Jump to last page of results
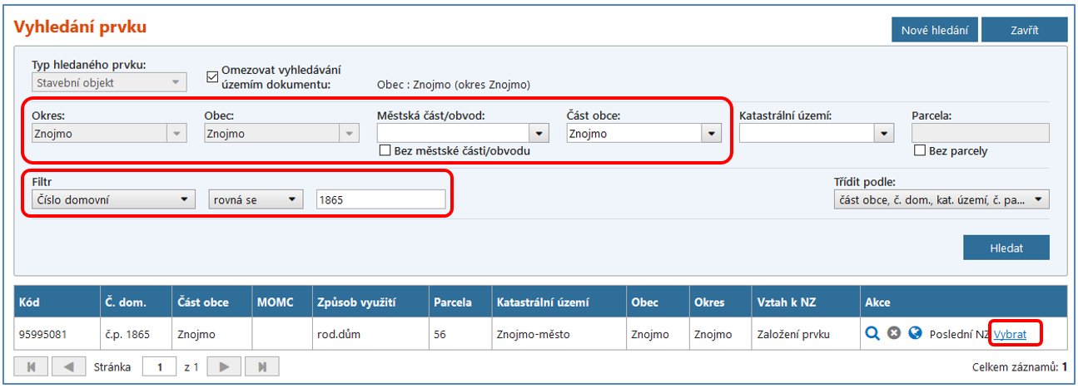 point(261,366)
